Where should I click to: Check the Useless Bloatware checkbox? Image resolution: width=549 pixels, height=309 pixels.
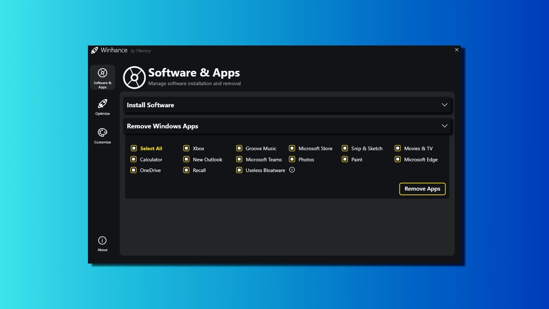point(239,170)
